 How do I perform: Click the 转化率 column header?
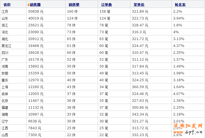[x=180, y=5]
